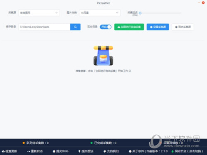Adjust the 采集延迟 delay slider handle
Image resolution: width=207 pixels, height=155 pixels.
[x=140, y=13]
